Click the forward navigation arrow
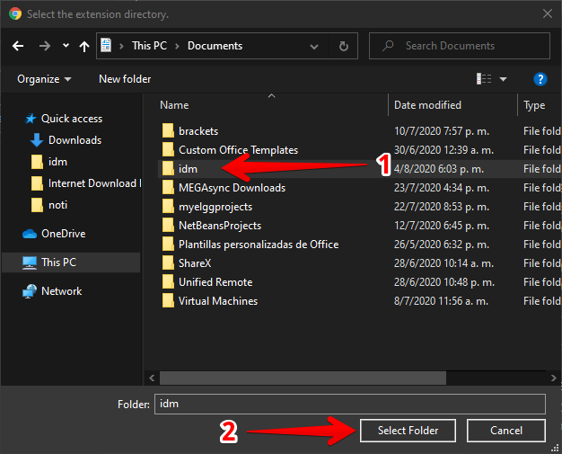562x454 pixels. pyautogui.click(x=45, y=46)
